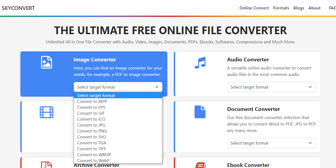
Task: Open the Image Converter target format dropdown
Action: pyautogui.click(x=118, y=87)
